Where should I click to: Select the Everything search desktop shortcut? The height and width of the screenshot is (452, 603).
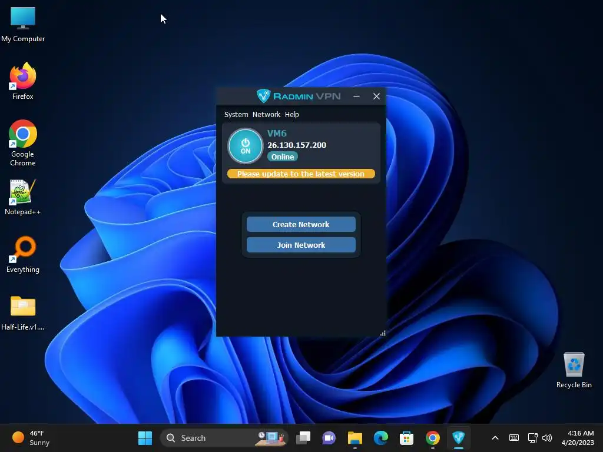click(x=23, y=254)
